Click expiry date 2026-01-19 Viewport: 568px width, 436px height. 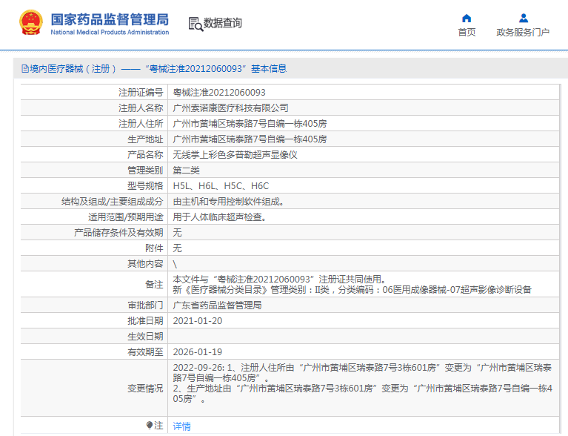click(x=197, y=352)
